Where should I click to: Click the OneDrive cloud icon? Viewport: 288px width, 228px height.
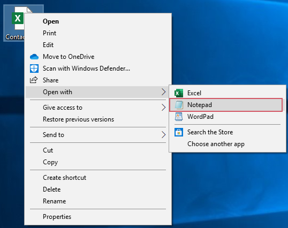[x=34, y=57]
